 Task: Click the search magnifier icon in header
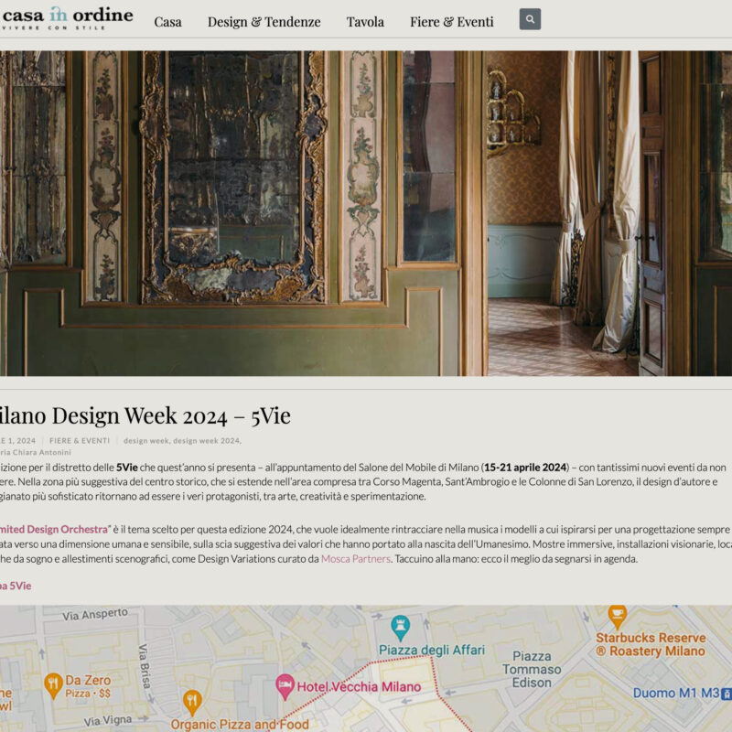530,19
